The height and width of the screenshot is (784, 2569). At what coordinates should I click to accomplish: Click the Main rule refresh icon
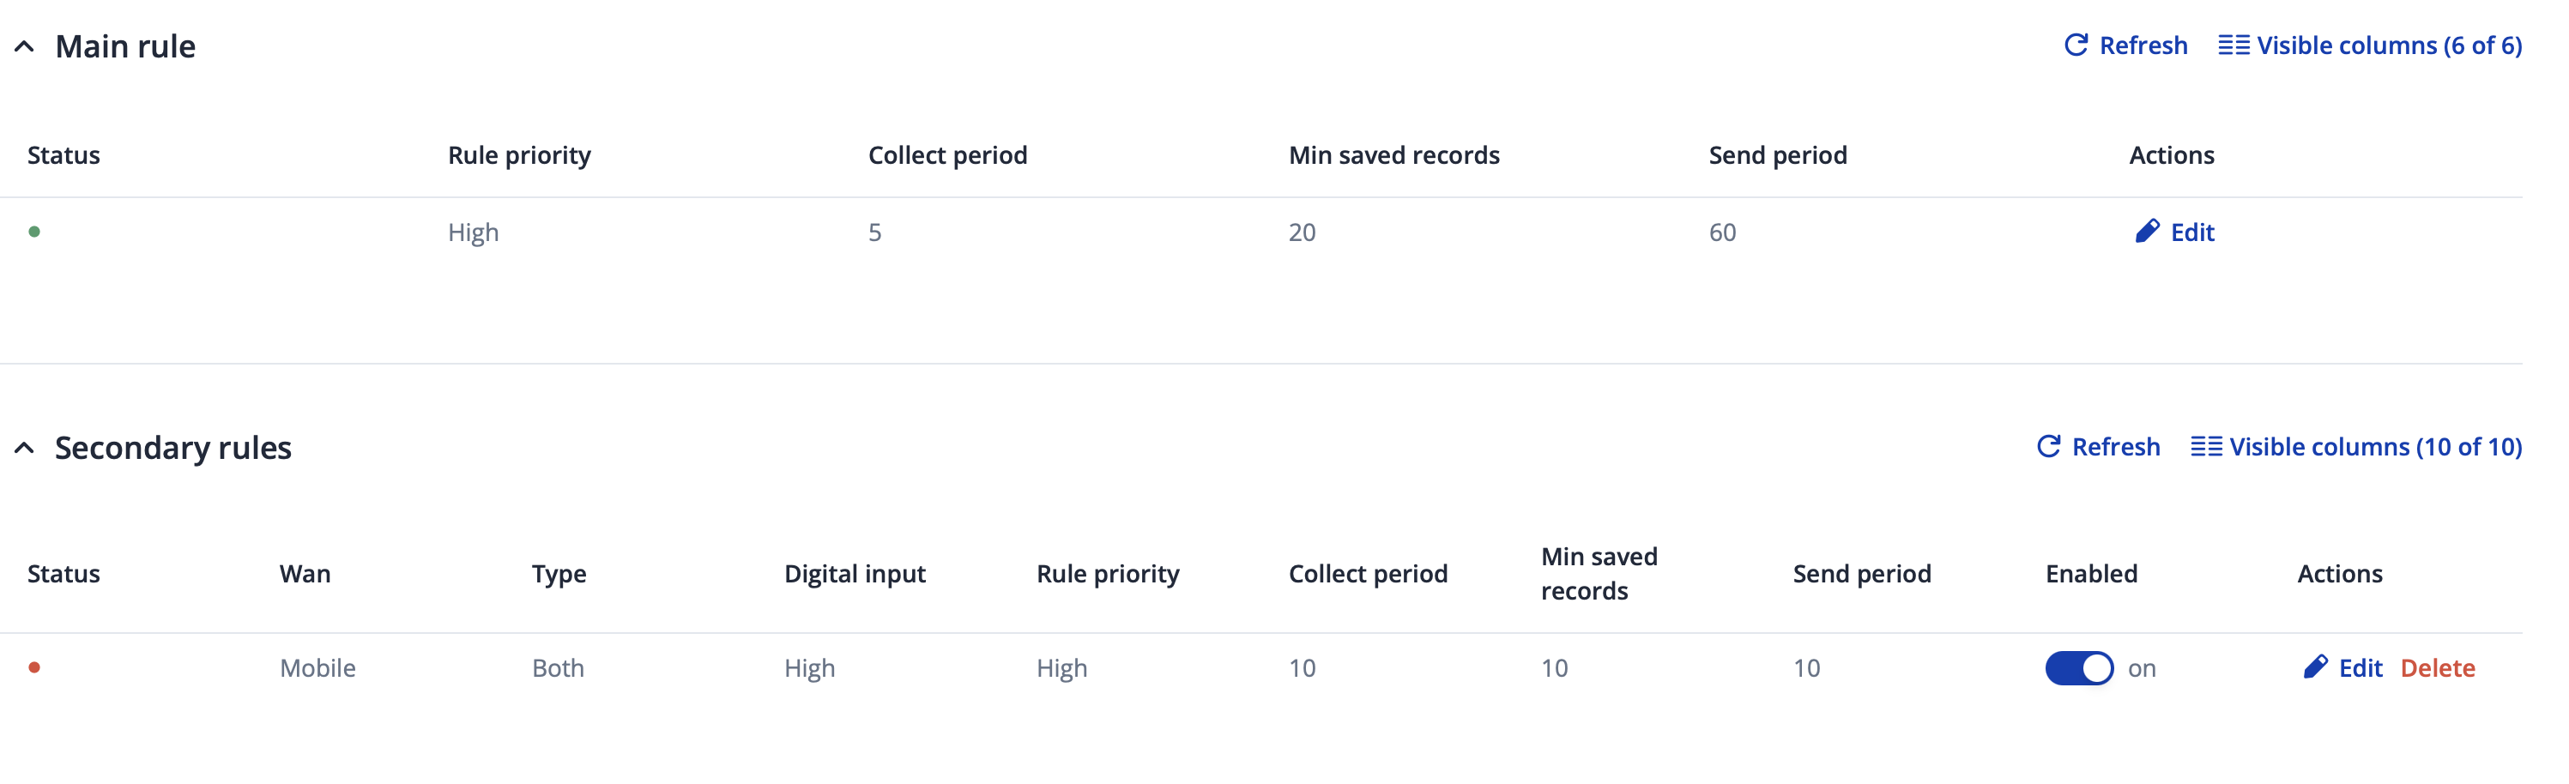tap(2076, 45)
